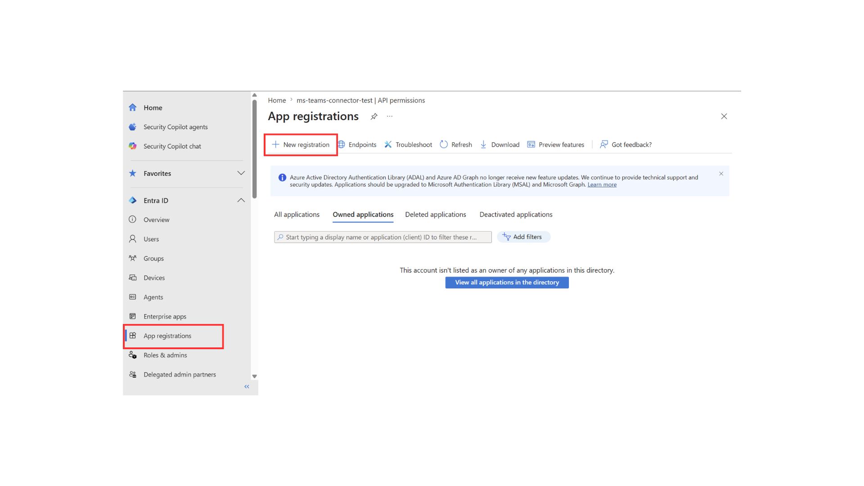Screen dimensions: 864x486
Task: Close the App registrations blade
Action: click(x=724, y=117)
